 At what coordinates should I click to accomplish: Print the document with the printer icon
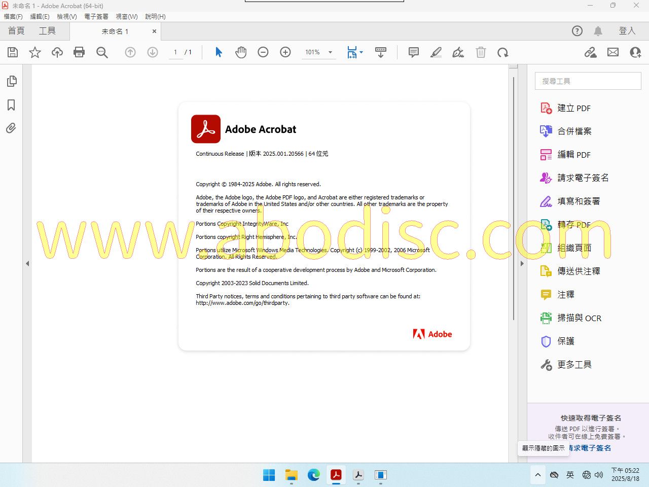[79, 52]
